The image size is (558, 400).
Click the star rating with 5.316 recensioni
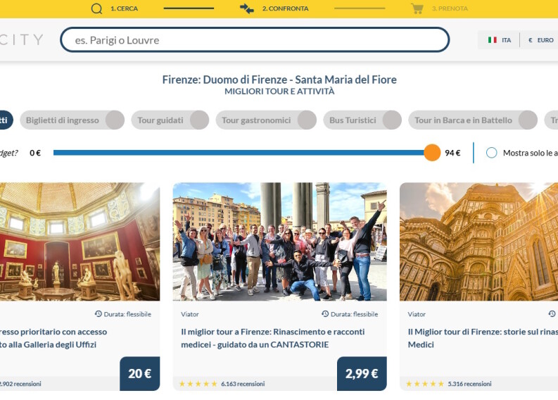click(425, 384)
